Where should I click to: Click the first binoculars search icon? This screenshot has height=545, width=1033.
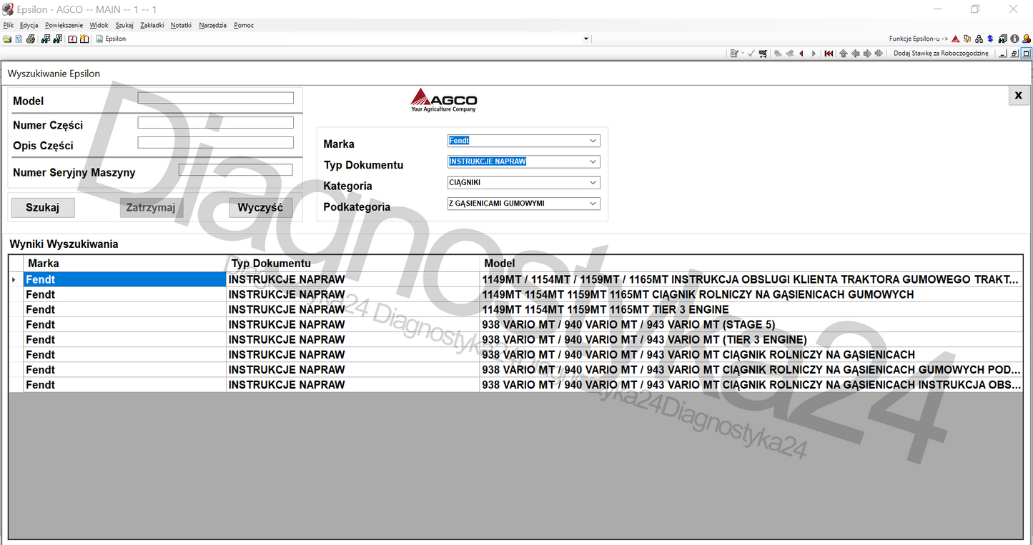coord(46,39)
